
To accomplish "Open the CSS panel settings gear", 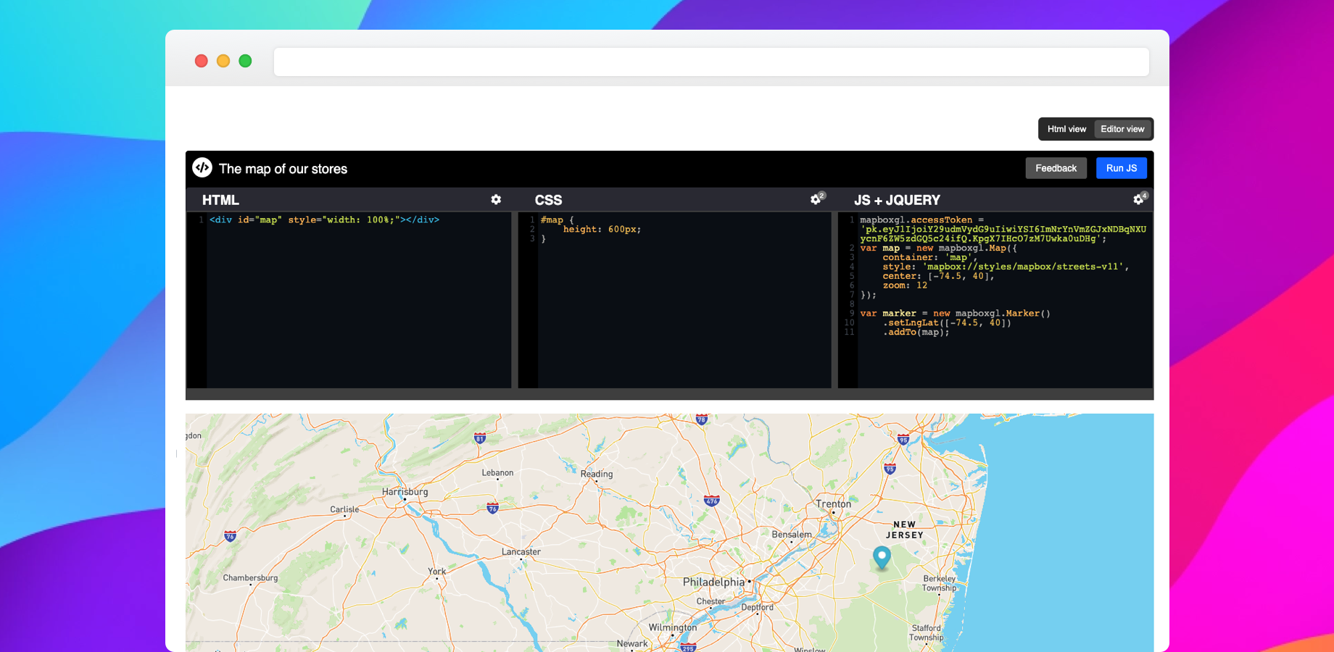I will coord(816,199).
